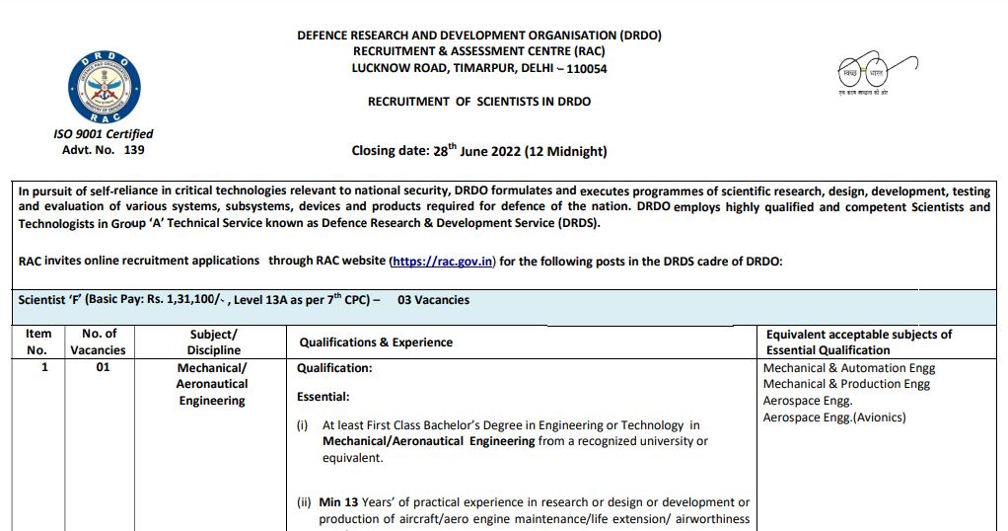Click the Scientist 'F' Basic Pay heading row
The height and width of the screenshot is (531, 1008).
tap(504, 307)
